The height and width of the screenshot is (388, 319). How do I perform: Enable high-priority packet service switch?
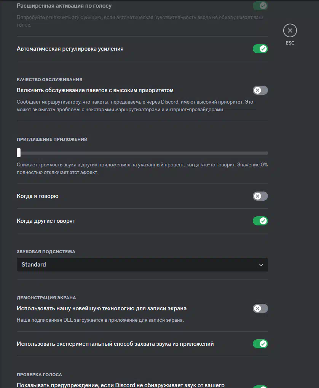(260, 90)
